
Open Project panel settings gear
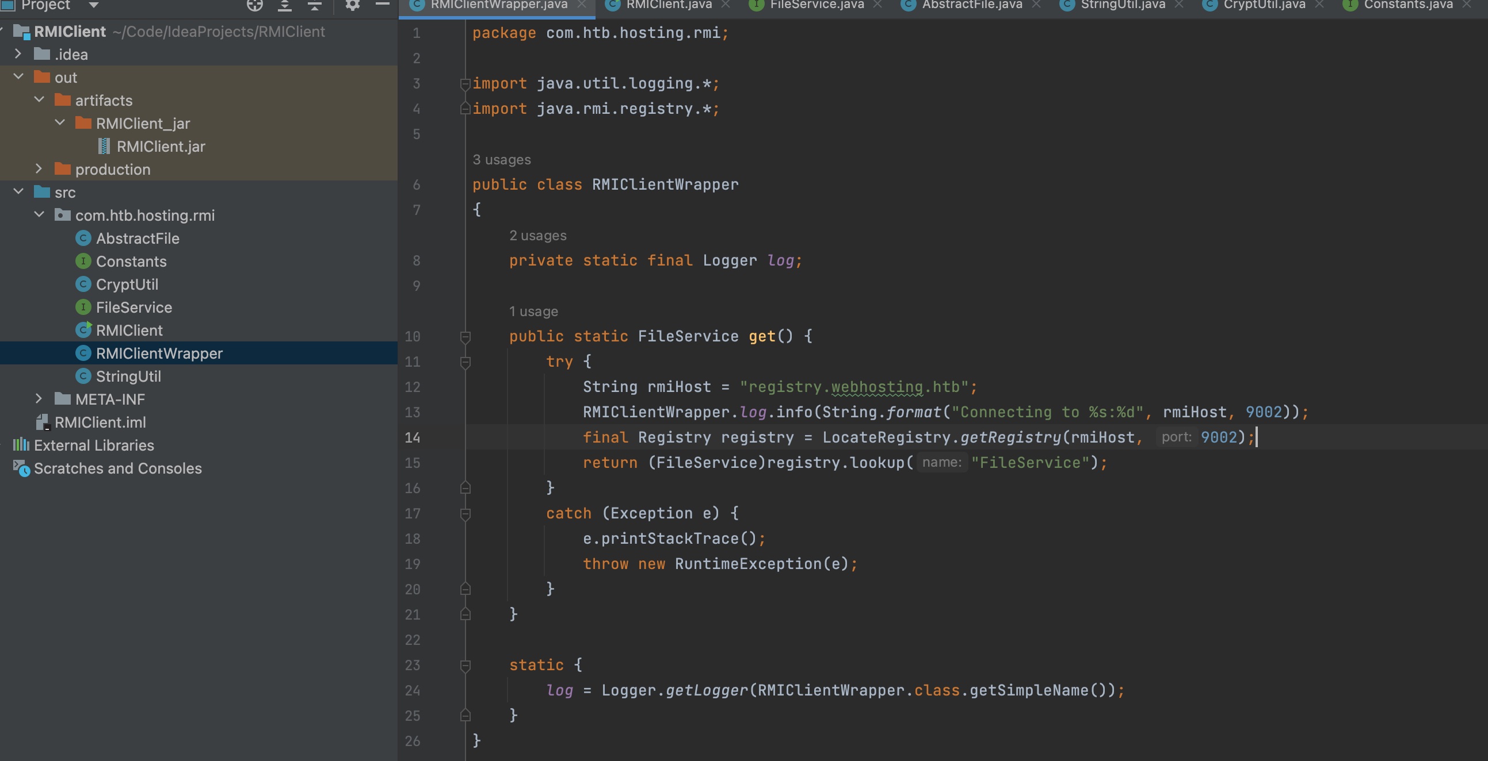click(x=352, y=5)
